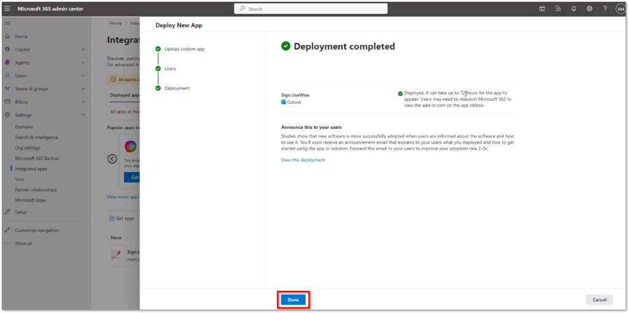This screenshot has height=313, width=629.
Task: Expand the Billing navigation section
Action: [x=83, y=102]
